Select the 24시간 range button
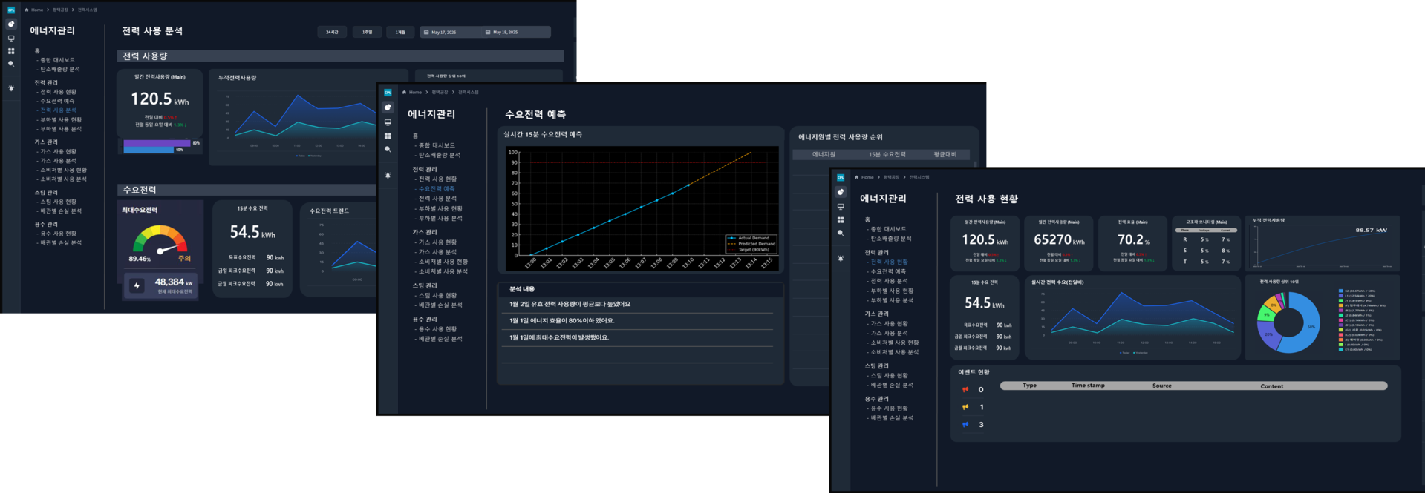The image size is (1425, 493). coord(332,32)
